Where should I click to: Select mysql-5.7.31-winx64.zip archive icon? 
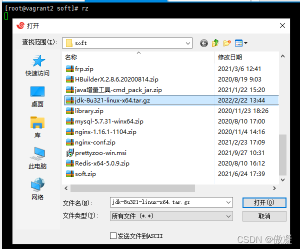pos(70,121)
